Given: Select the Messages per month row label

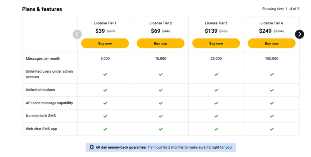Looking at the screenshot, I should 43,59.
